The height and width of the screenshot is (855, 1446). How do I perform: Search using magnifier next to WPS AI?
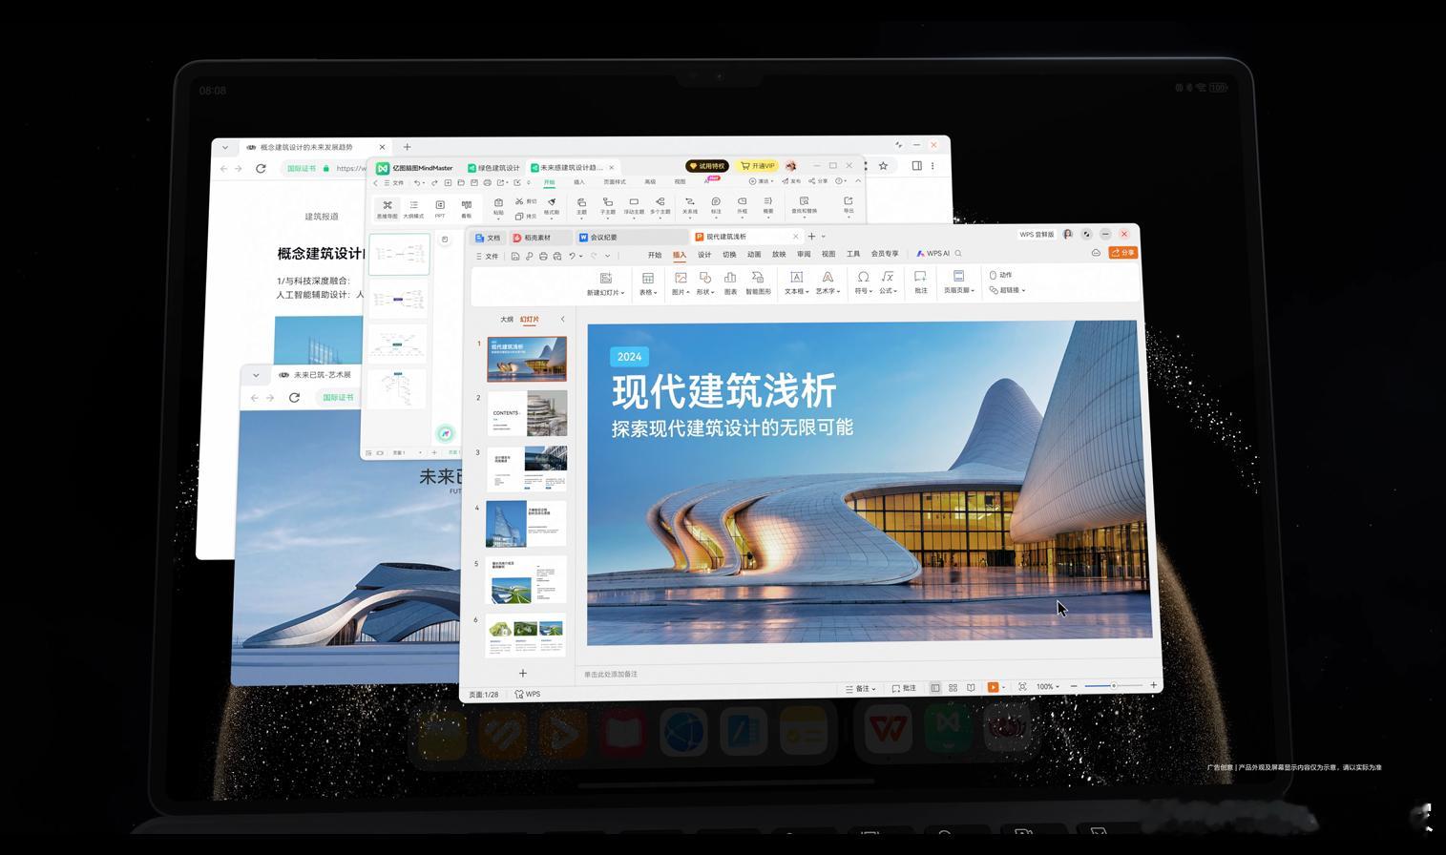tap(958, 254)
